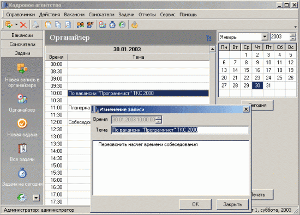Click the printer toolbar icon
Viewport: 300px width, 215px height.
click(x=35, y=25)
